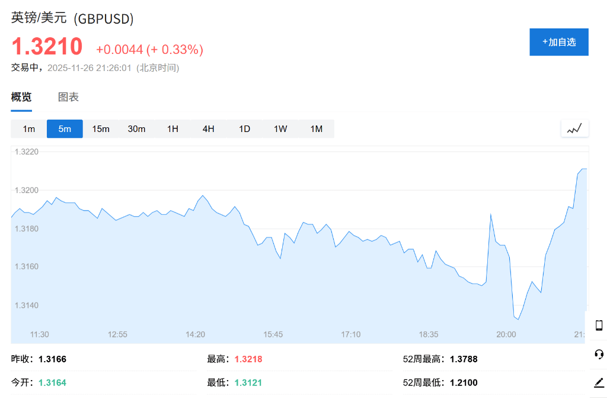Select the 4H timeframe
Screen dimensions: 607x399
208,129
